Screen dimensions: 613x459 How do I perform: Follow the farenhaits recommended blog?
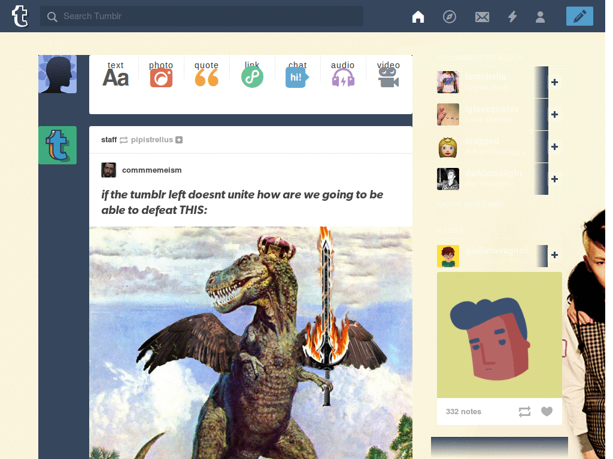554,82
